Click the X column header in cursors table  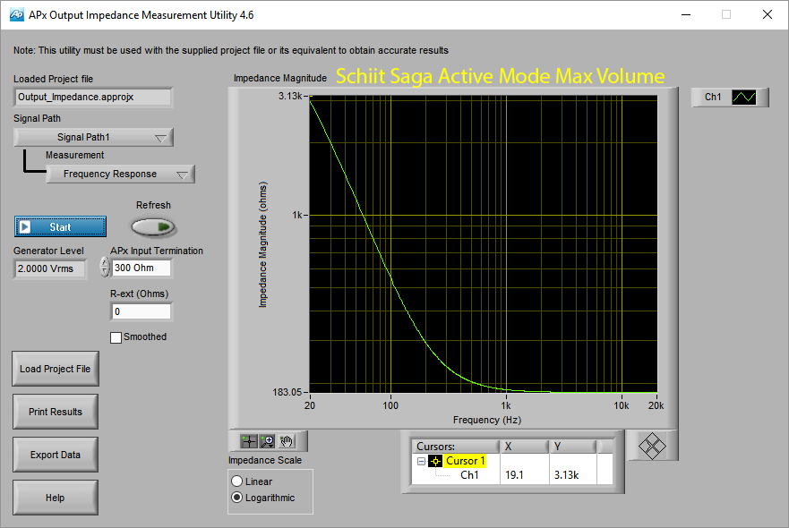point(524,447)
